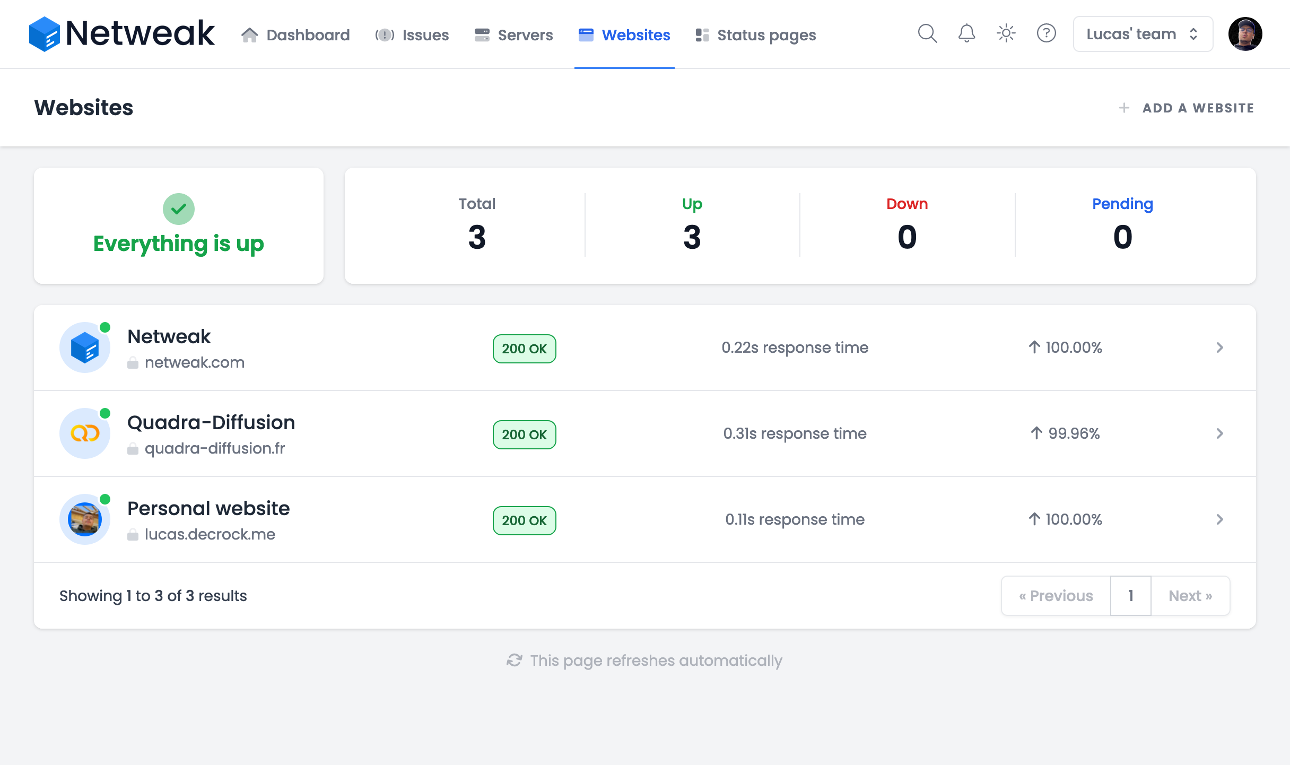Open help using the question mark icon

(1046, 33)
